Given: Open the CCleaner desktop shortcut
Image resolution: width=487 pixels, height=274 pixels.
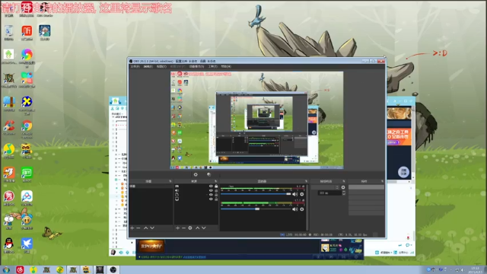Looking at the screenshot, I should (x=9, y=127).
